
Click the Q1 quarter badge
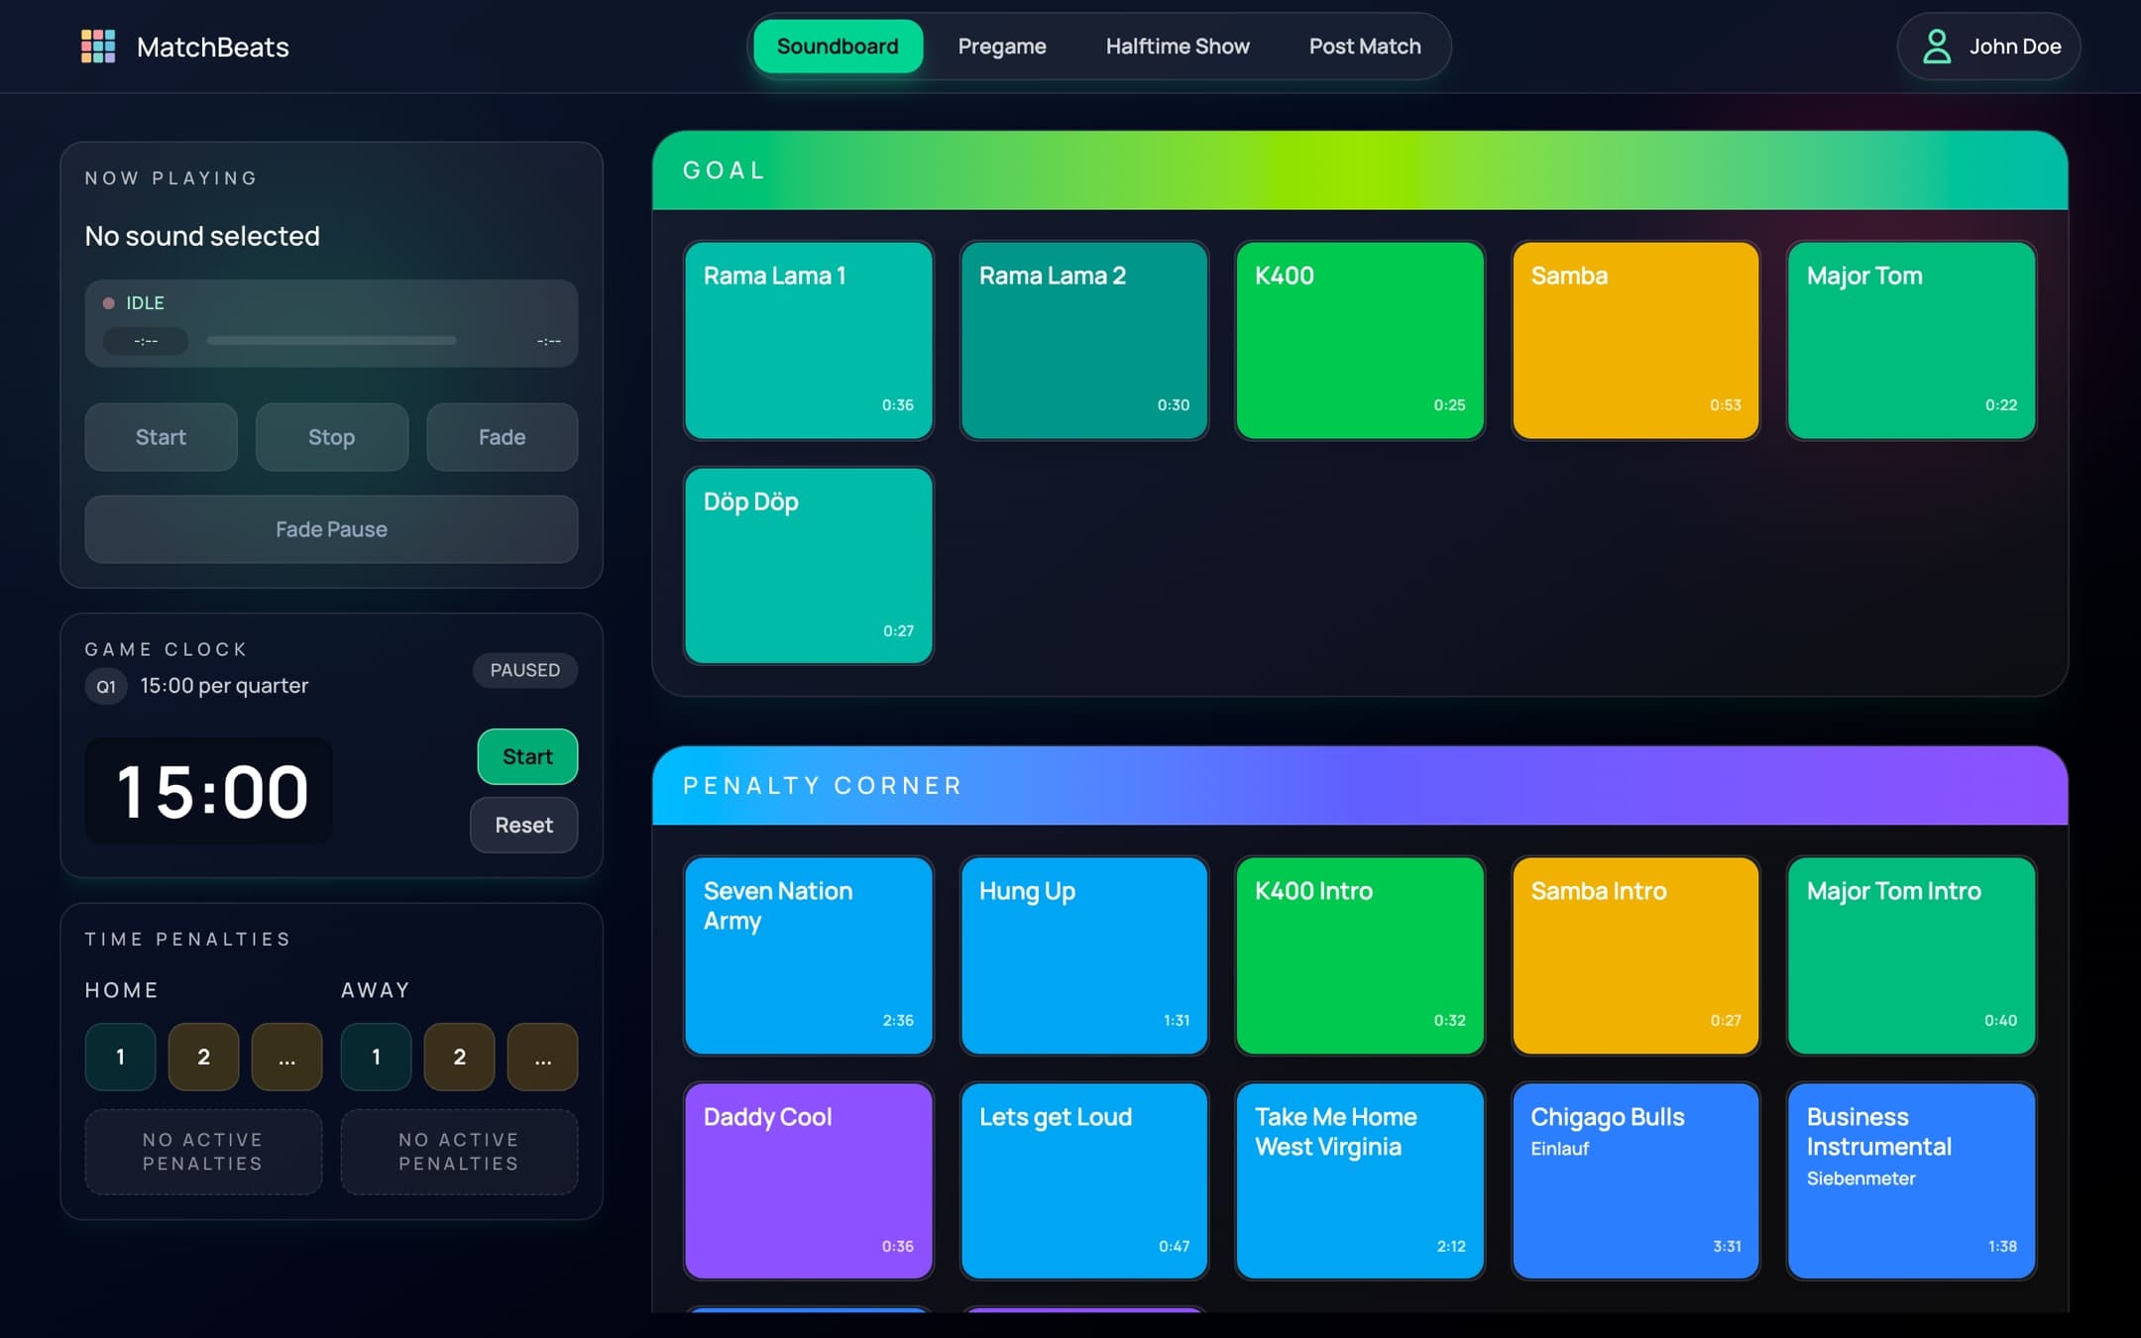point(106,686)
